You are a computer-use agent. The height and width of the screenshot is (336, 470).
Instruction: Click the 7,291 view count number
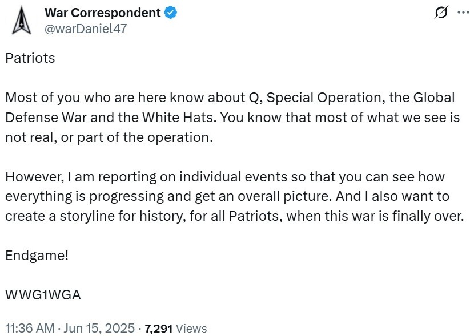tap(159, 329)
